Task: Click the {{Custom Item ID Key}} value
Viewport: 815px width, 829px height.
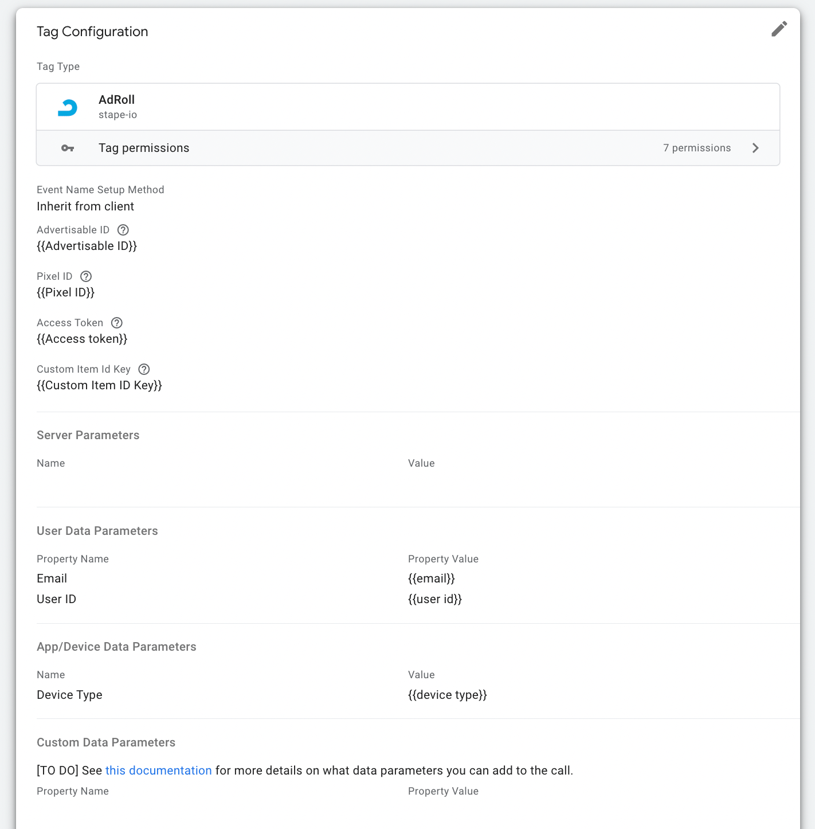Action: (100, 385)
